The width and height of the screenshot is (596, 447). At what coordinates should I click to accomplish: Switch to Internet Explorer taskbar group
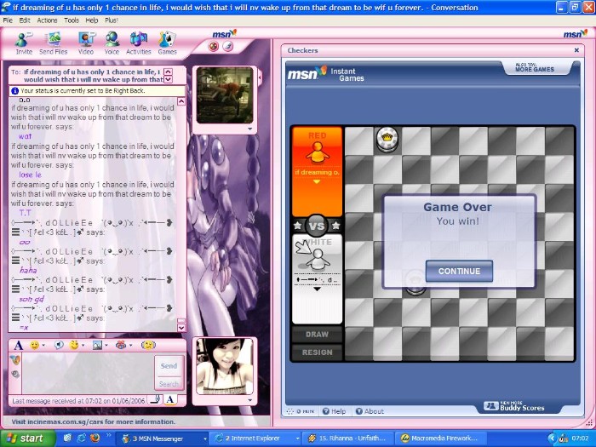[255, 438]
